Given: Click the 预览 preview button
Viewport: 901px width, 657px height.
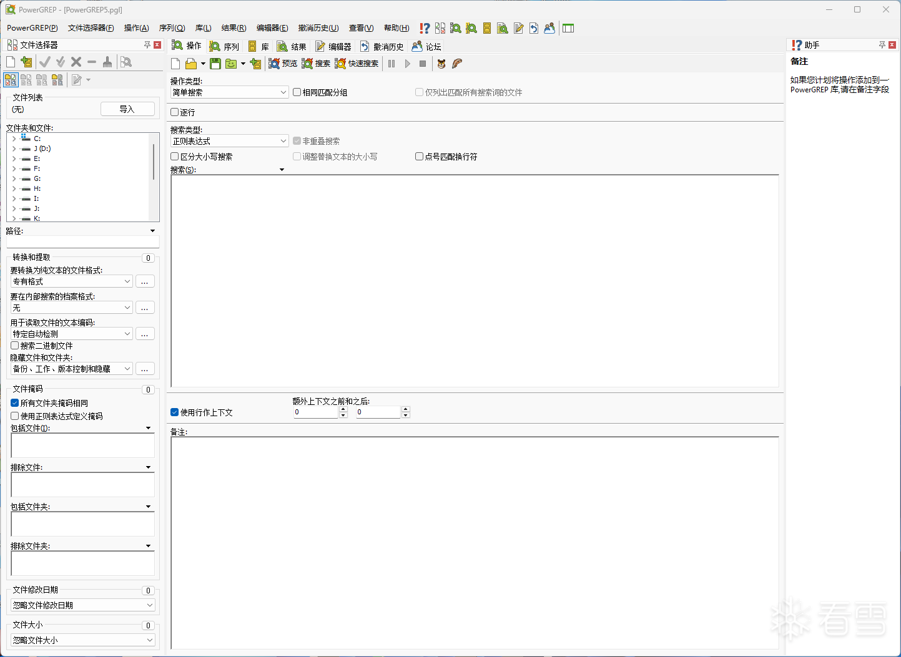Looking at the screenshot, I should (283, 64).
